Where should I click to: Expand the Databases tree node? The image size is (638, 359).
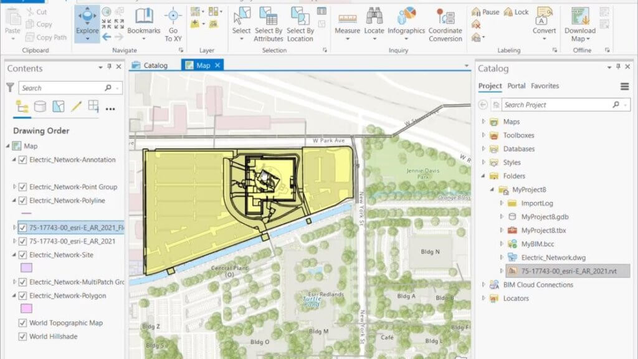click(483, 149)
